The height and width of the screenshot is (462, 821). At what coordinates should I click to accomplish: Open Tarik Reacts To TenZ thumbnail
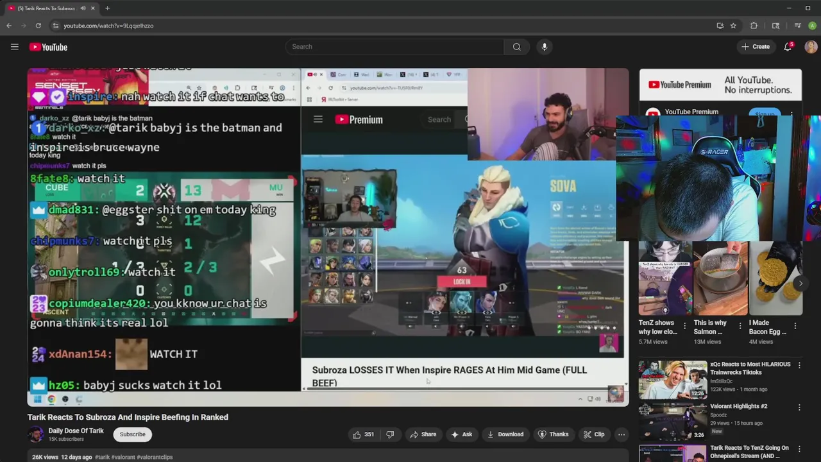point(673,453)
